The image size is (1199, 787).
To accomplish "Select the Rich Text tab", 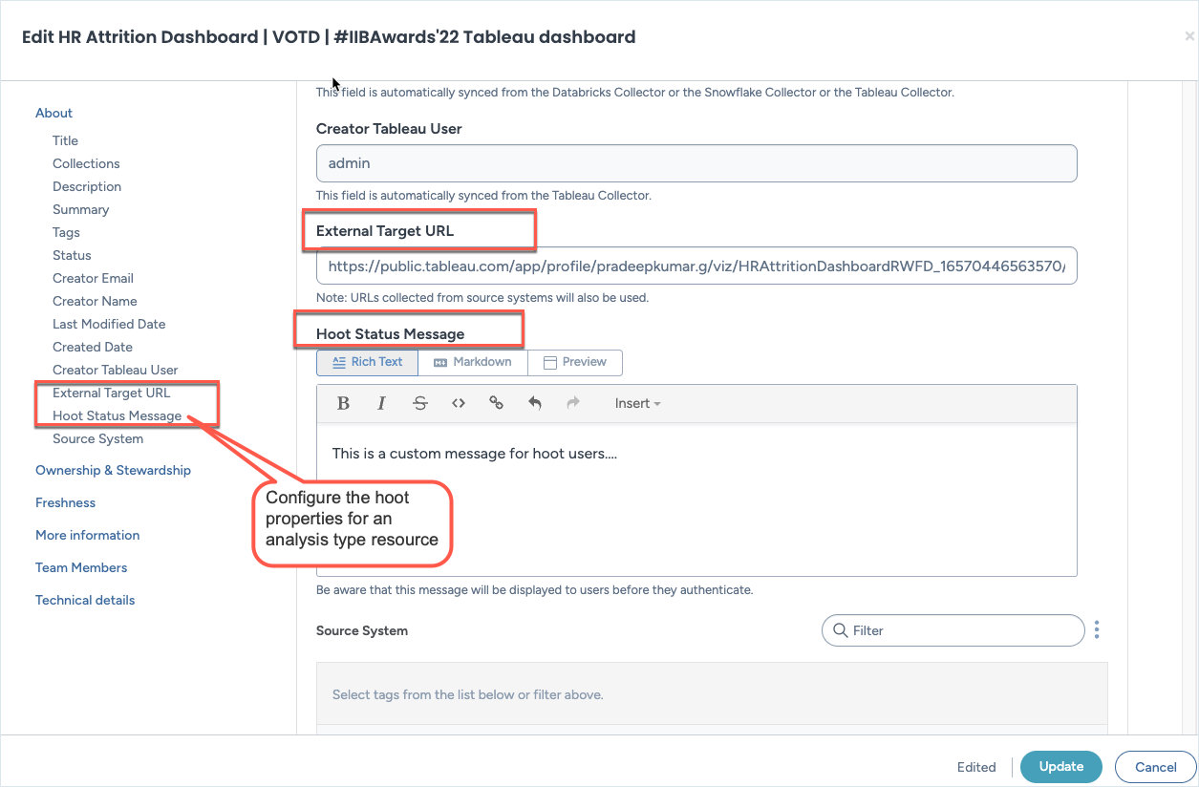I will [x=367, y=362].
